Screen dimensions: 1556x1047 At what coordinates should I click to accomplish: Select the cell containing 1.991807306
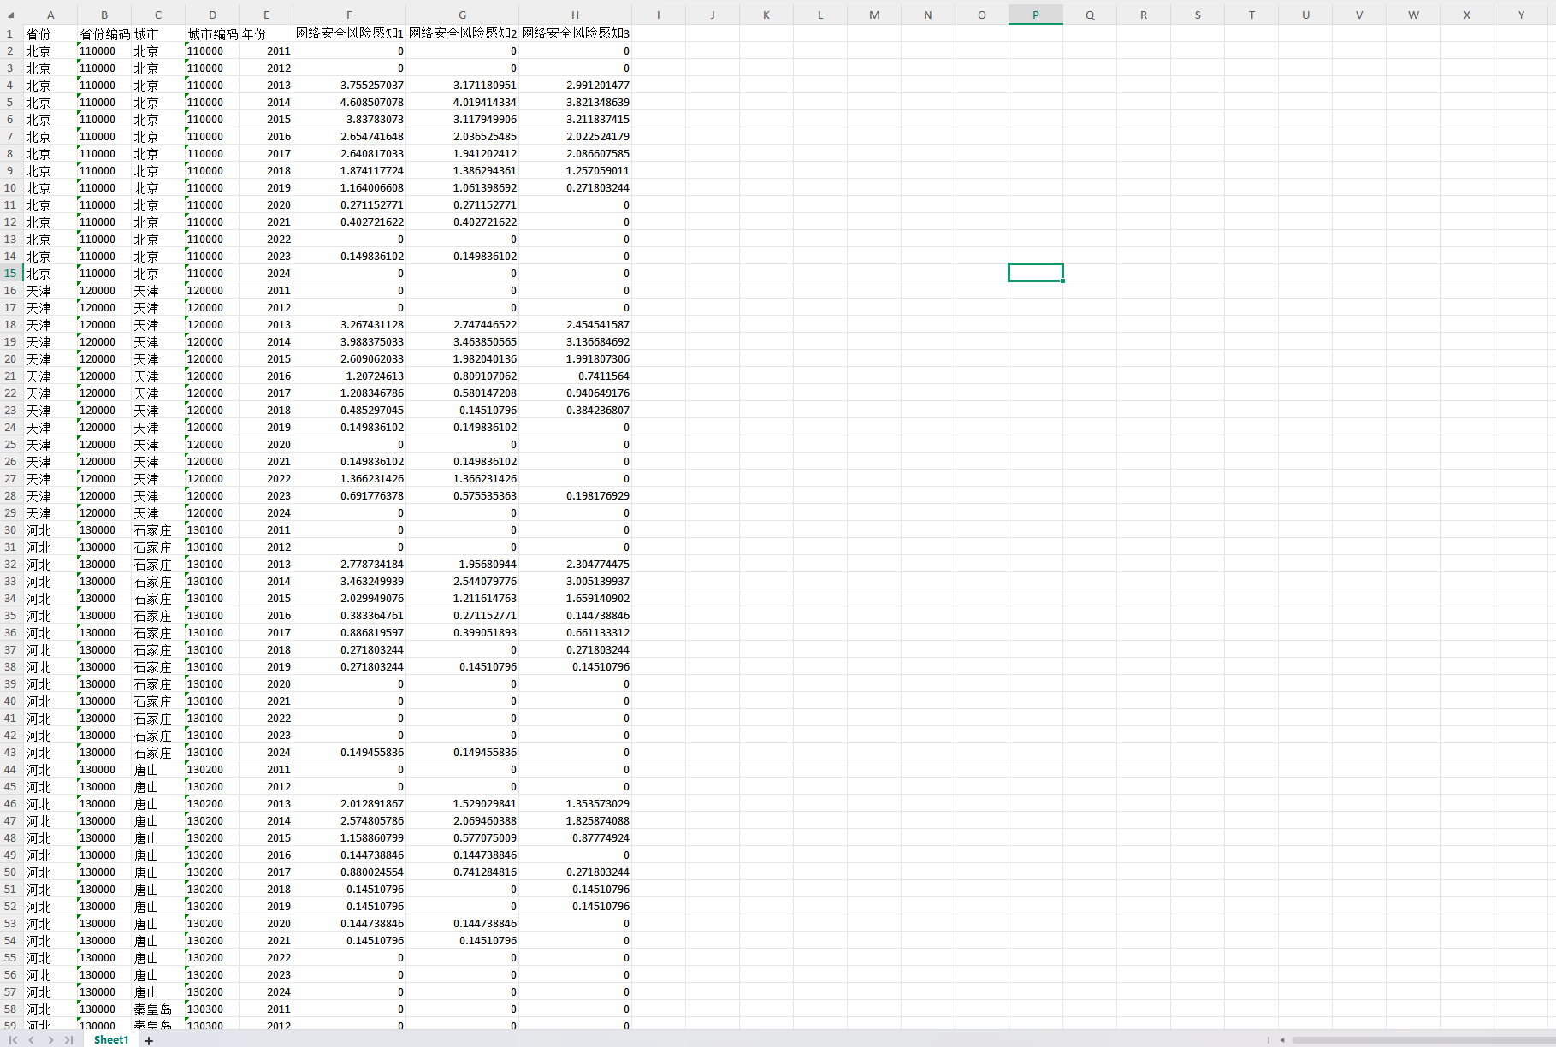(575, 358)
